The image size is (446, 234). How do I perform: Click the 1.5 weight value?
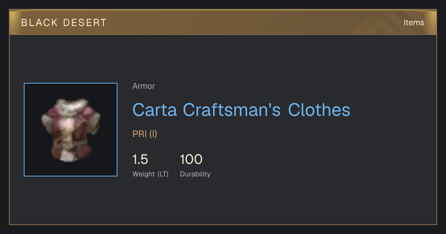point(140,160)
